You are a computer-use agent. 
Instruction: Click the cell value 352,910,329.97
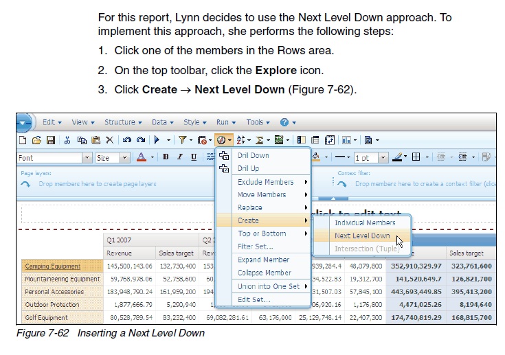(x=416, y=266)
